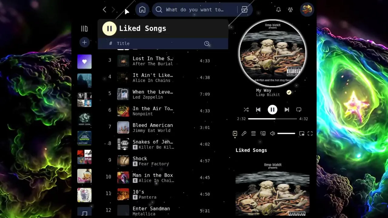Image resolution: width=388 pixels, height=218 pixels.
Task: Sort by the Title column header
Action: click(123, 44)
